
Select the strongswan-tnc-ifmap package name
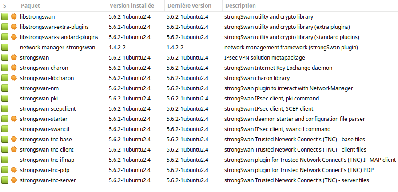click(x=47, y=160)
